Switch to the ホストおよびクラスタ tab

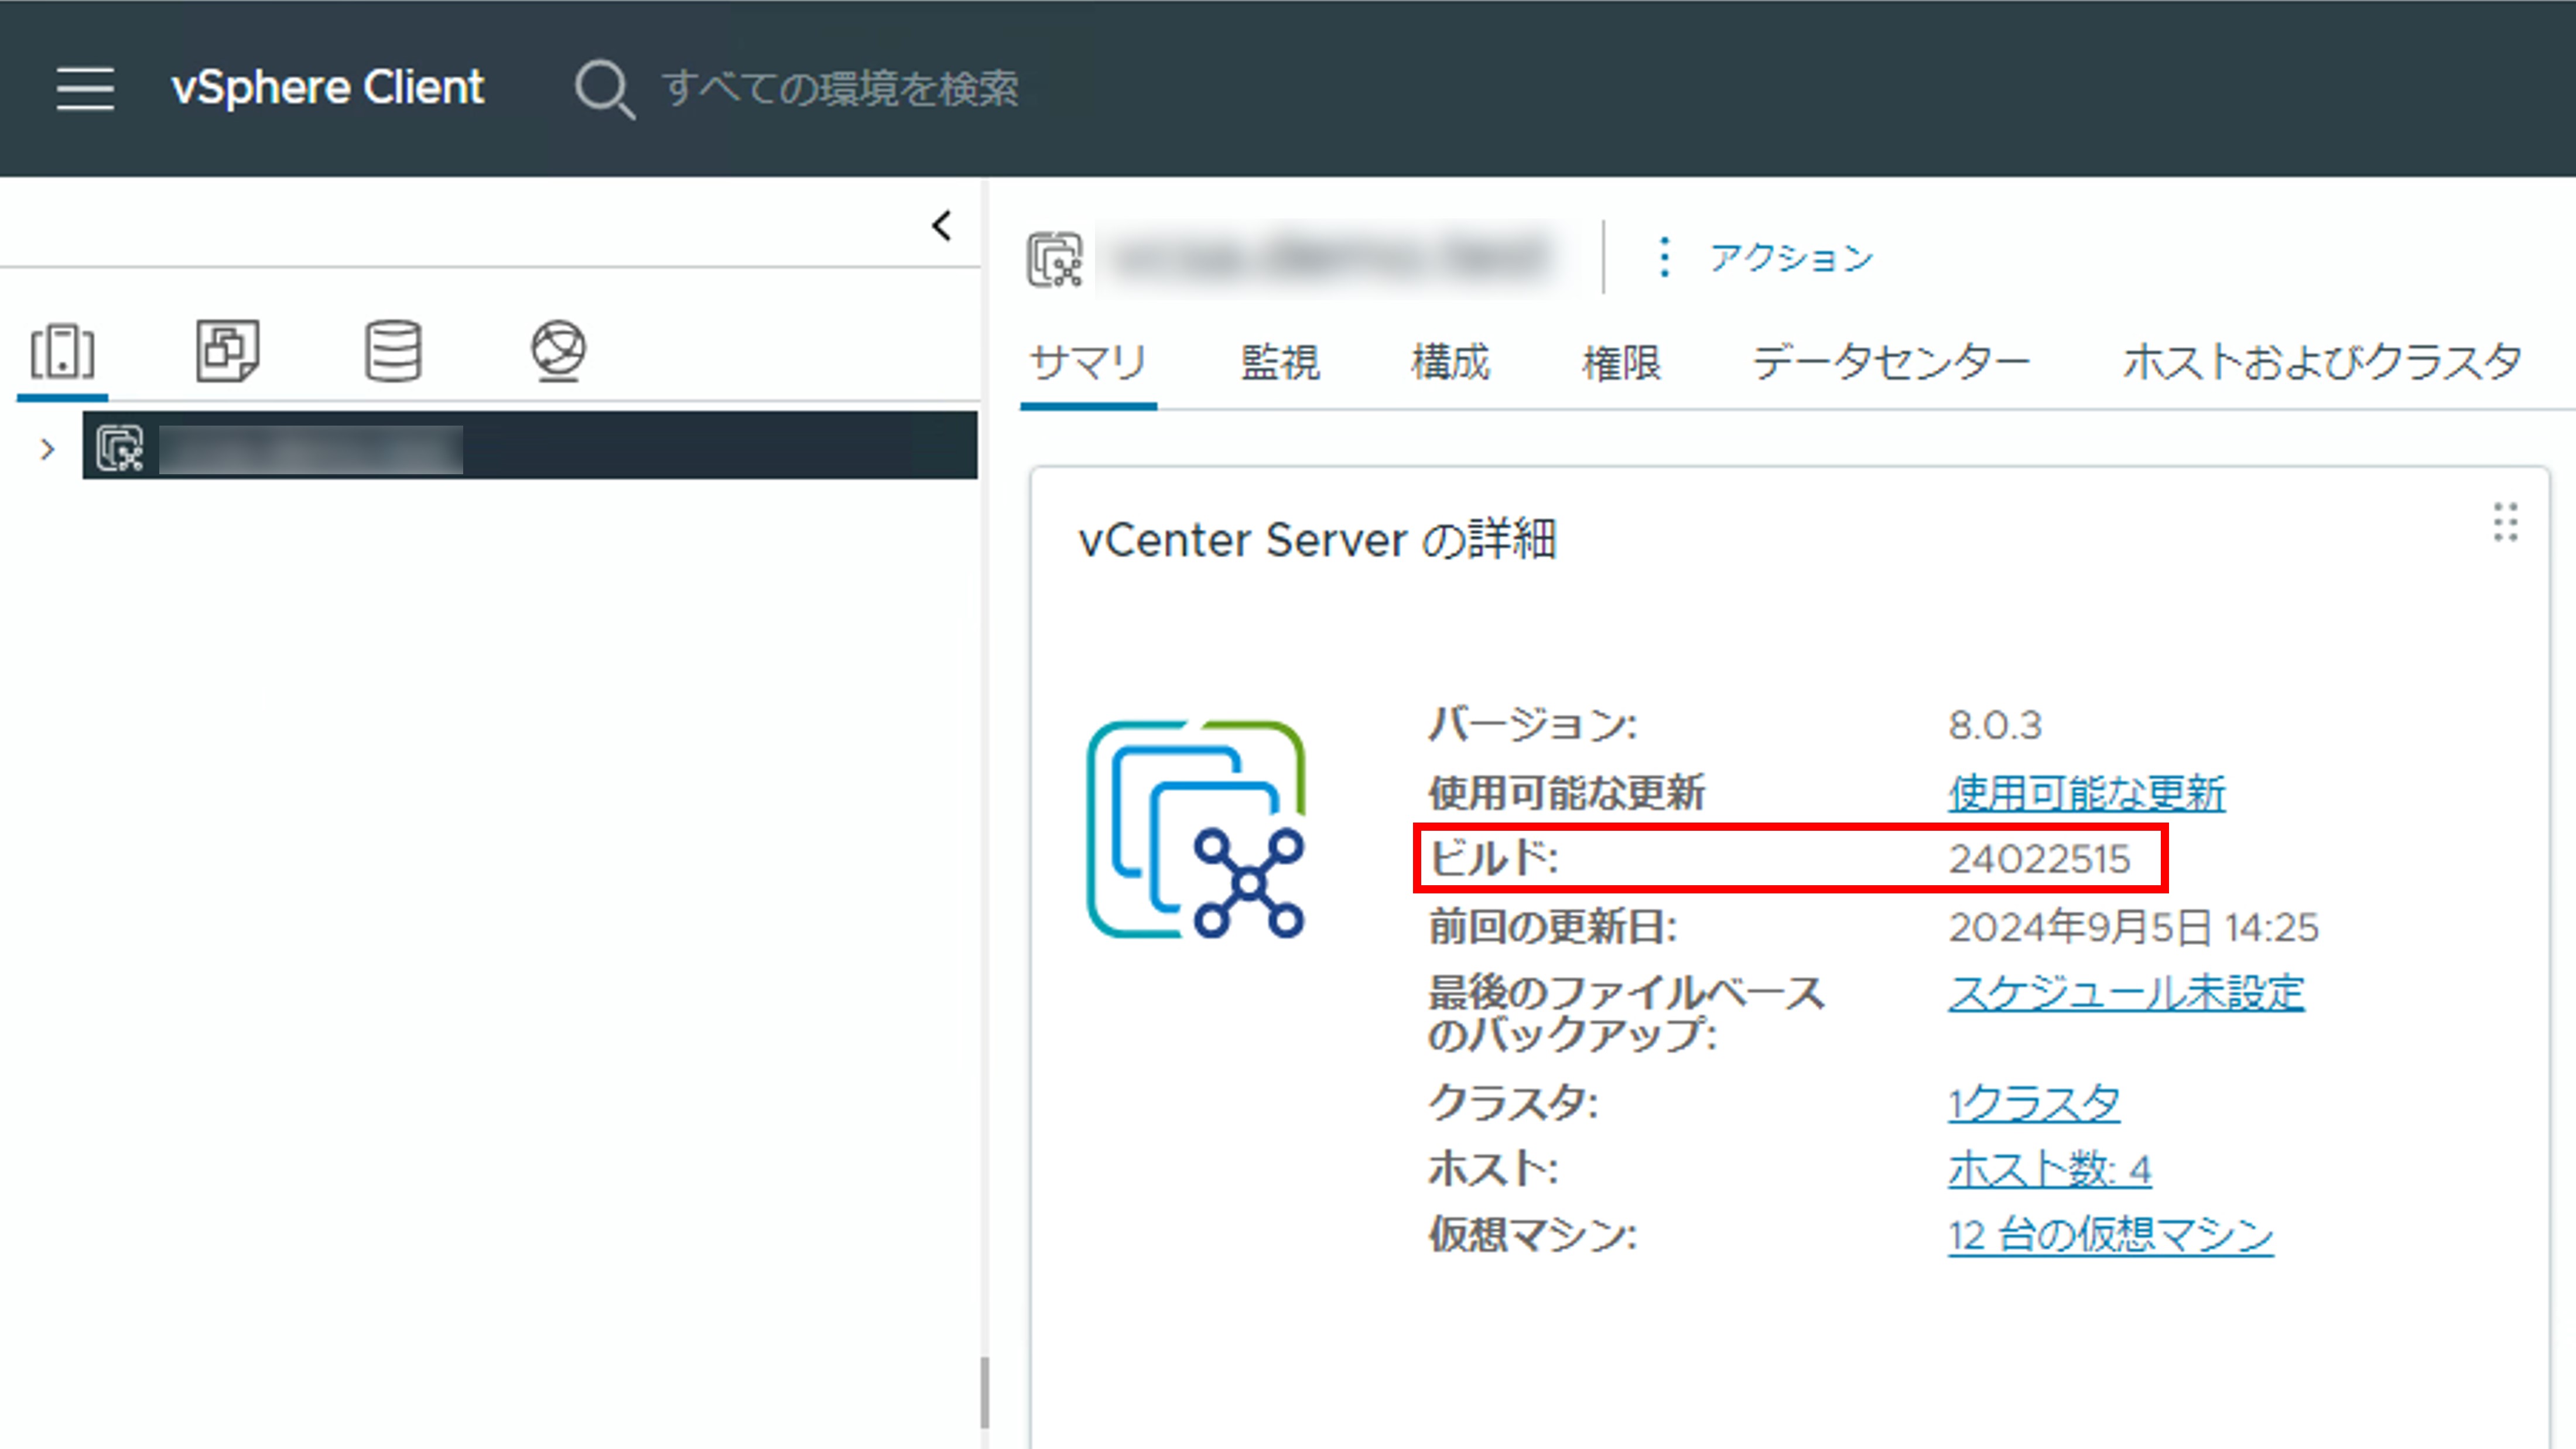click(x=2322, y=362)
